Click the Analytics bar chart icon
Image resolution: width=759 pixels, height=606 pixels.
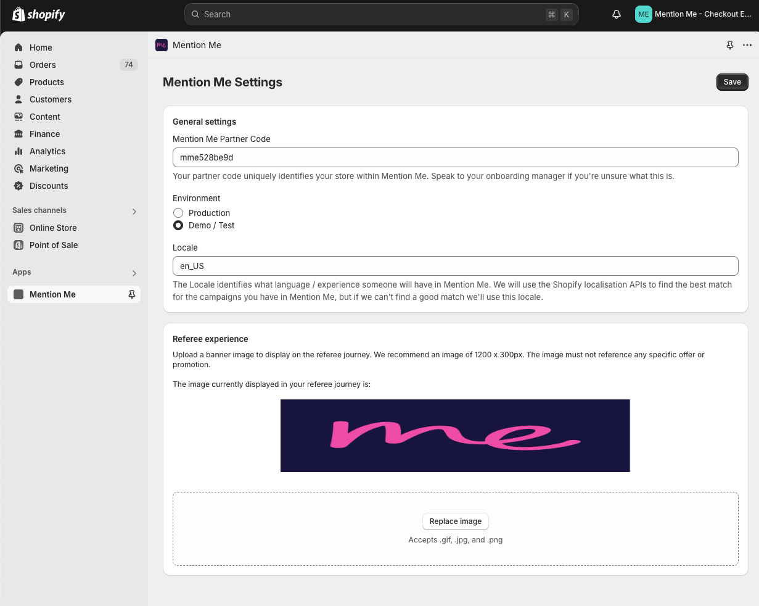(18, 151)
